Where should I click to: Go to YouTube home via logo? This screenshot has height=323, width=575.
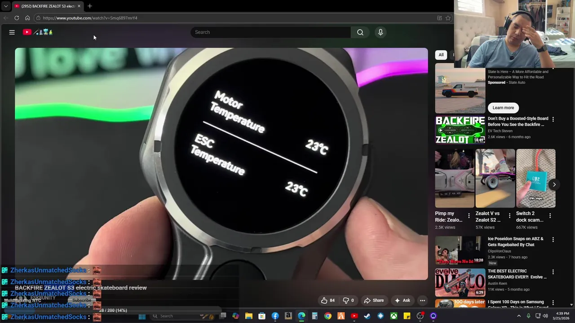[38, 32]
